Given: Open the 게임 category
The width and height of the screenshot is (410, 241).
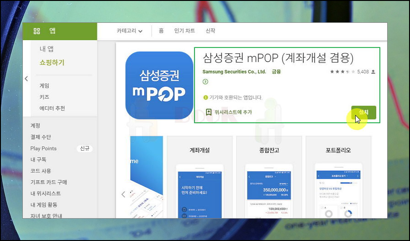Looking at the screenshot, I should click(44, 85).
